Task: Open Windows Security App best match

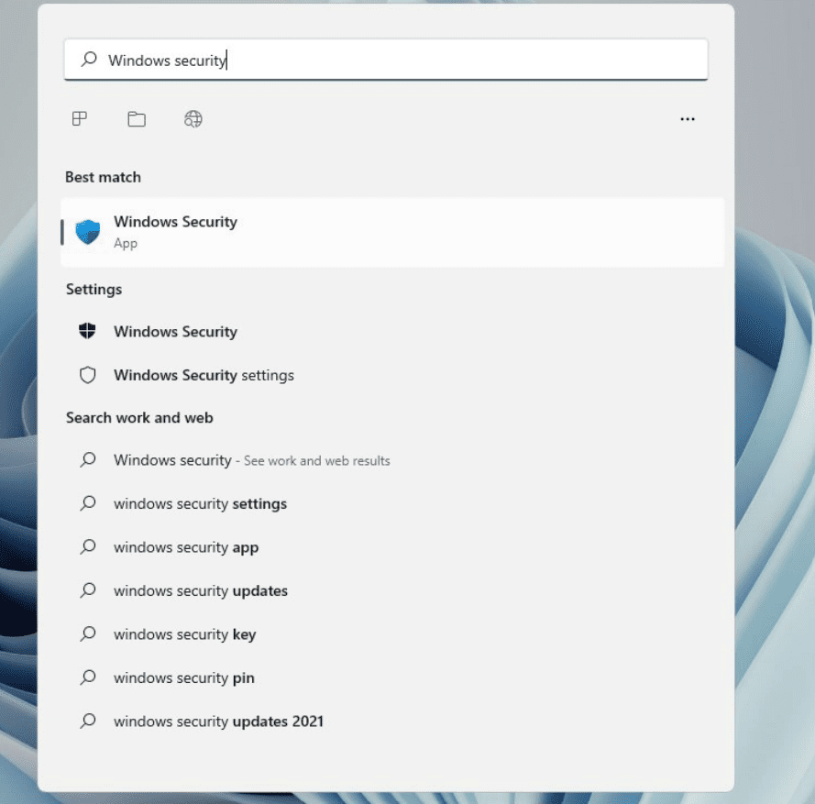Action: pos(392,232)
